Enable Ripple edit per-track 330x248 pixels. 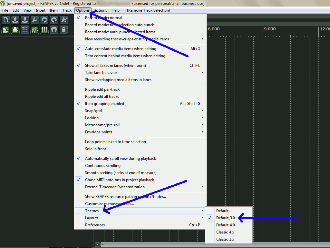[140, 89]
